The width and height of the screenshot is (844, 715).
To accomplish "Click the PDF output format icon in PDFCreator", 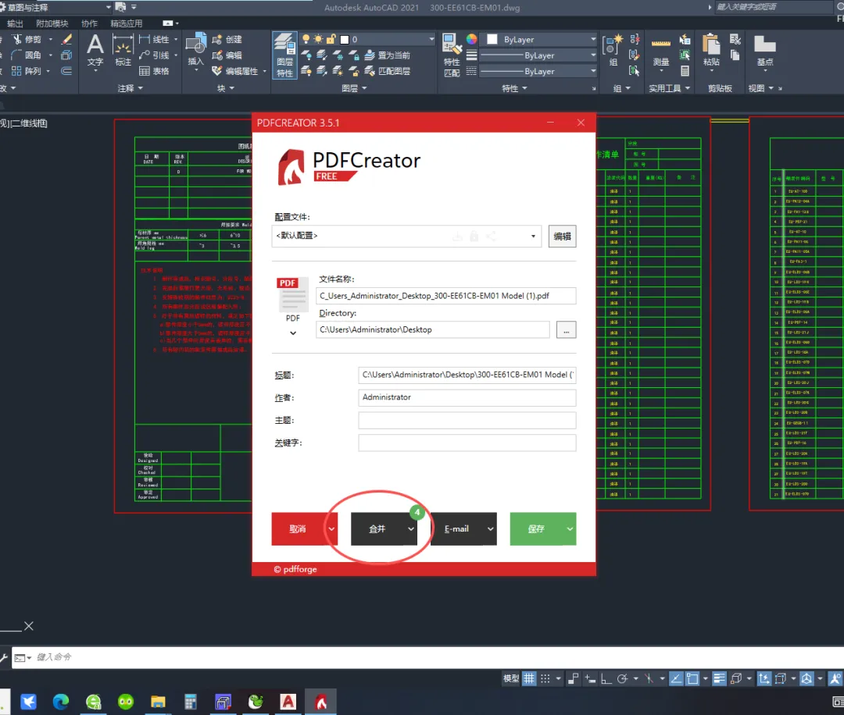I will pyautogui.click(x=292, y=294).
